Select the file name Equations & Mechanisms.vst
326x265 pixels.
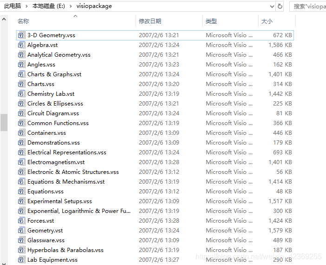pos(66,182)
